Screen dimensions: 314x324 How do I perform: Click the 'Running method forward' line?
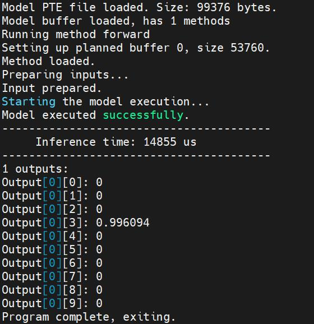(x=76, y=35)
